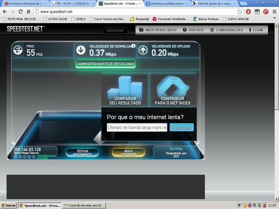Click the Classifique seu provedor link
This screenshot has width=279, height=209.
[x=46, y=157]
